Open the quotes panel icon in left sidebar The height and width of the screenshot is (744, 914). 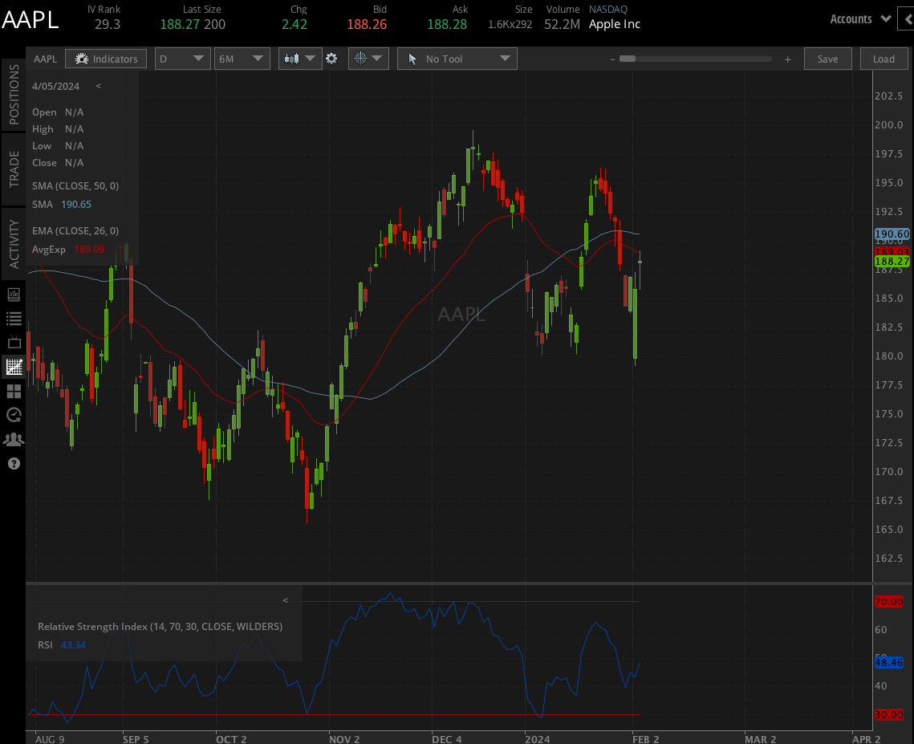[13, 294]
